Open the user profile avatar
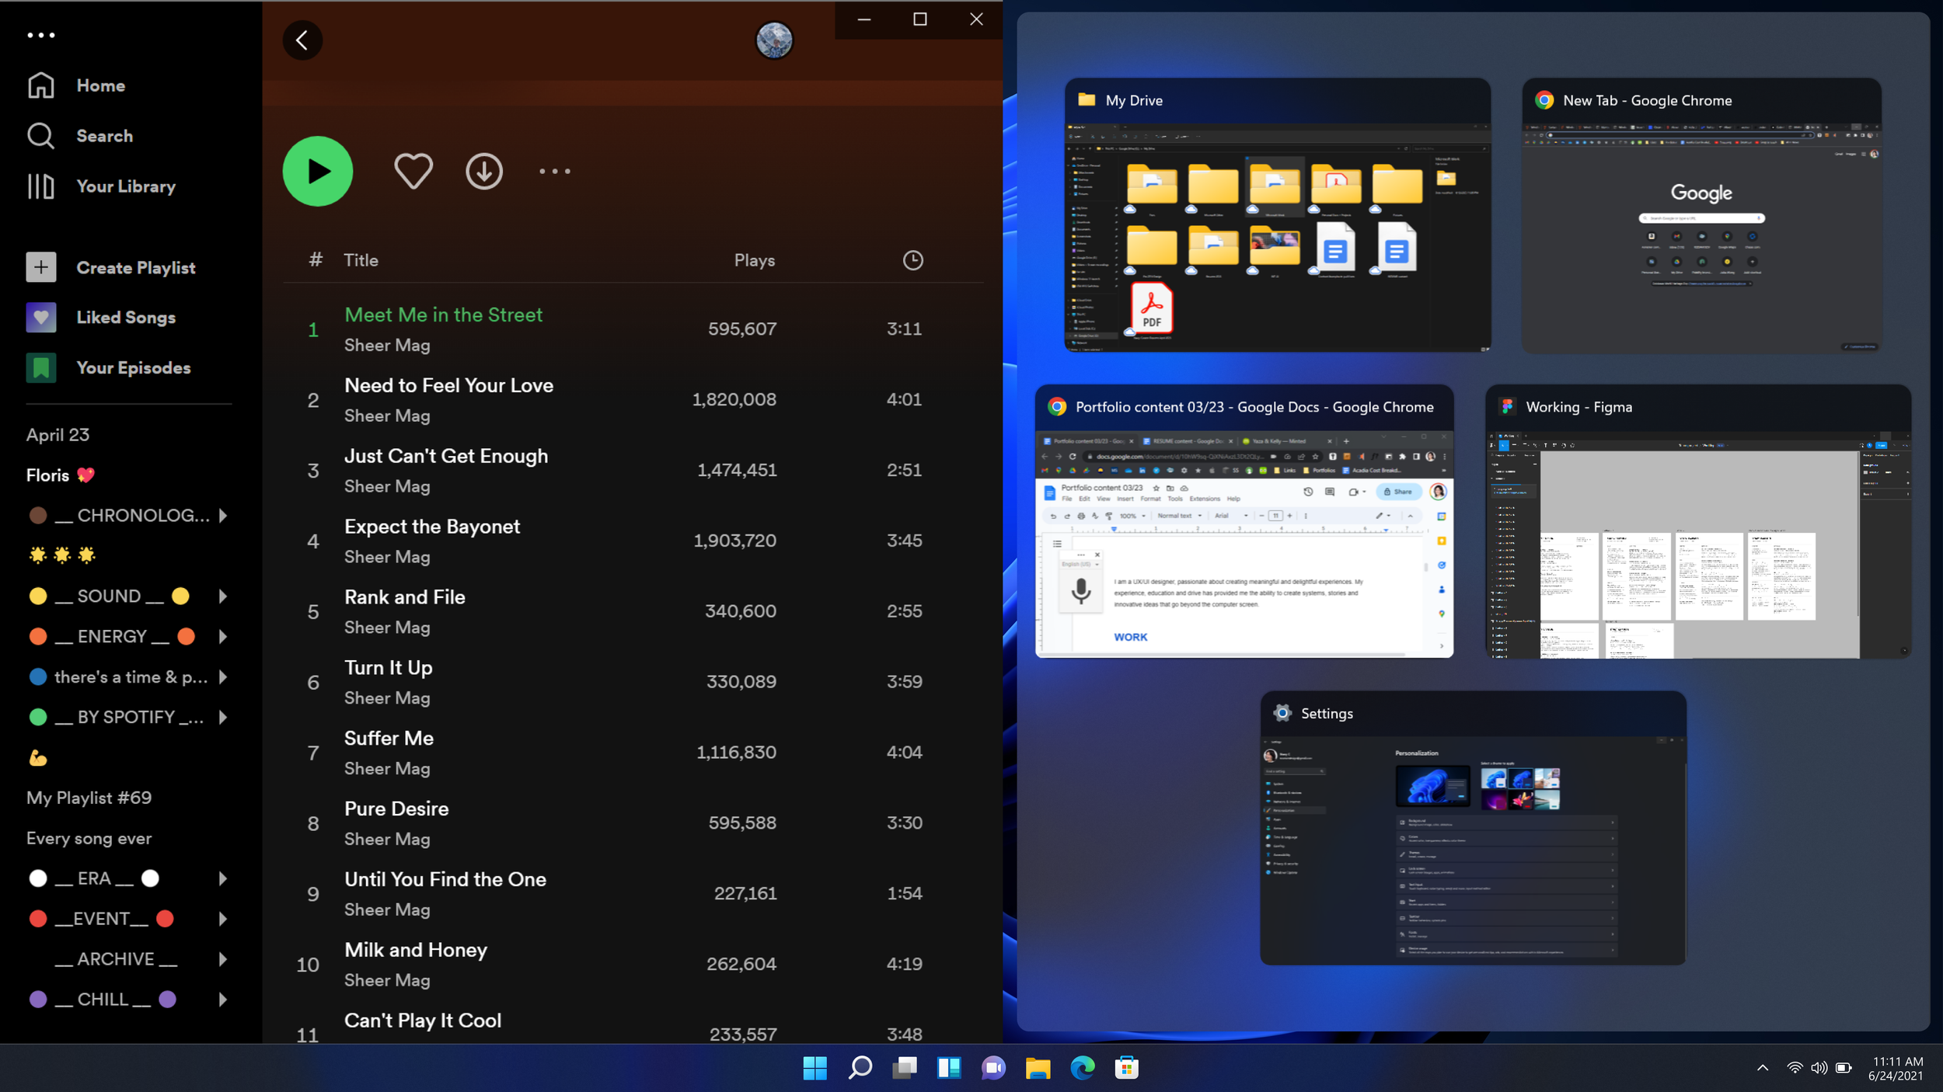The height and width of the screenshot is (1092, 1943). (x=774, y=40)
